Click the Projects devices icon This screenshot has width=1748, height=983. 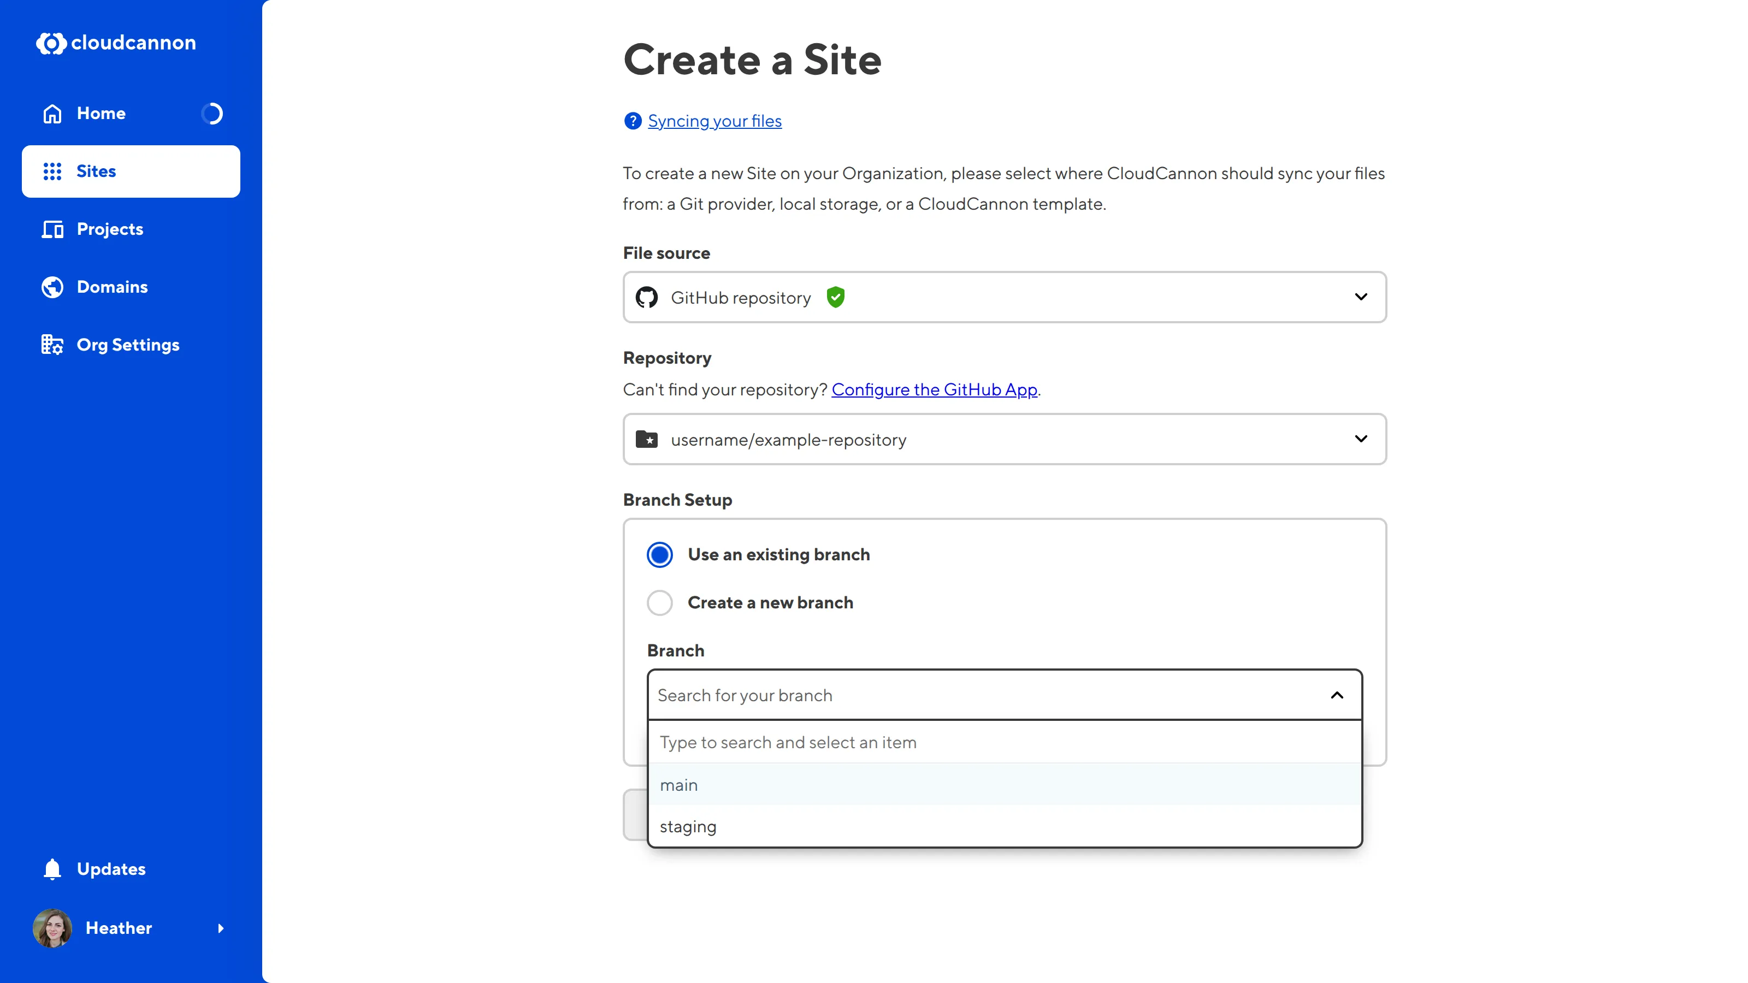[51, 229]
